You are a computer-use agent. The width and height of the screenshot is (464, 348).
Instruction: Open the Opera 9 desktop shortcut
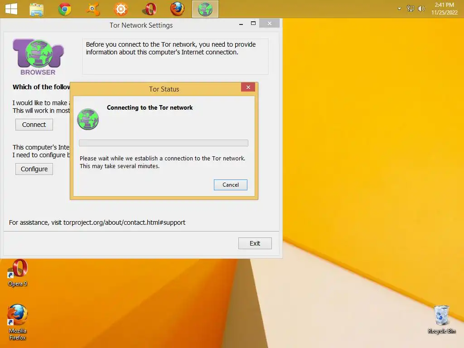point(18,273)
